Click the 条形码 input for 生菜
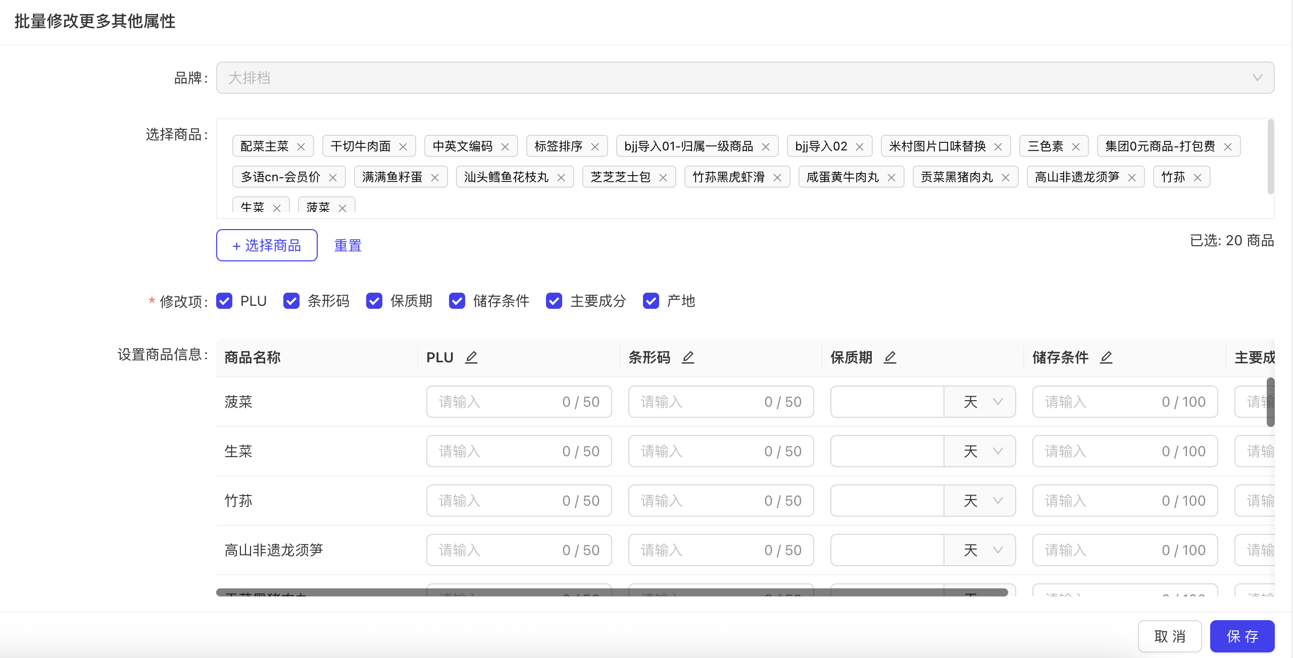The width and height of the screenshot is (1293, 658). click(721, 451)
